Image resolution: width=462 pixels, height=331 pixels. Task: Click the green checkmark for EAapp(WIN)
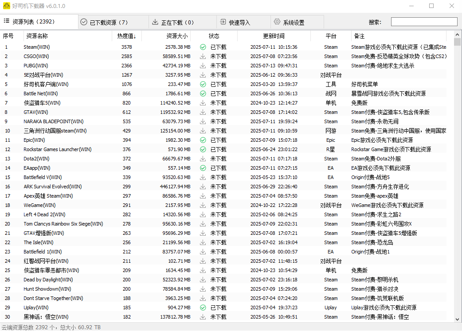(203, 168)
